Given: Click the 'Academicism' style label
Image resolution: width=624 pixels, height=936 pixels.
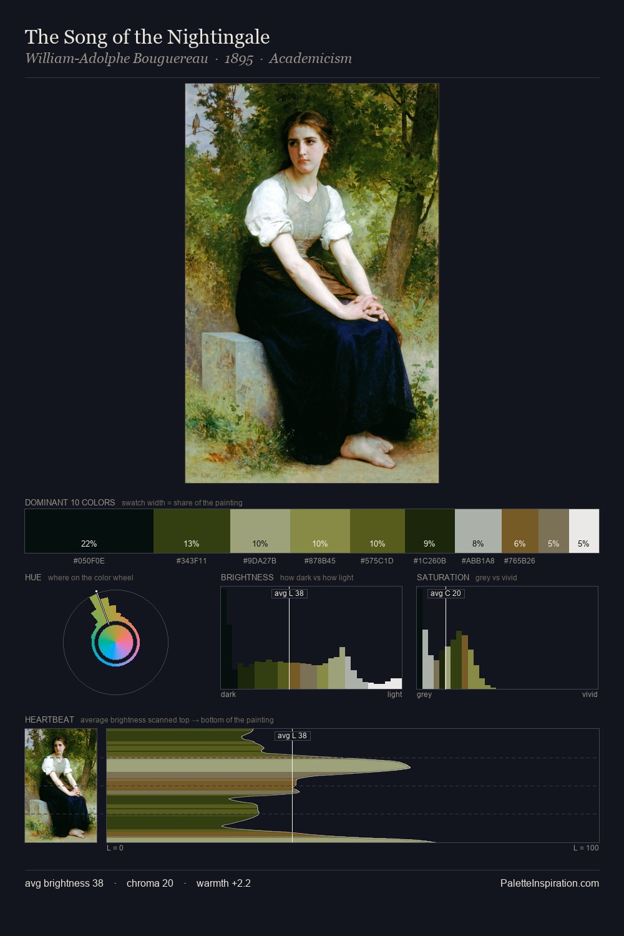Looking at the screenshot, I should click(x=311, y=59).
